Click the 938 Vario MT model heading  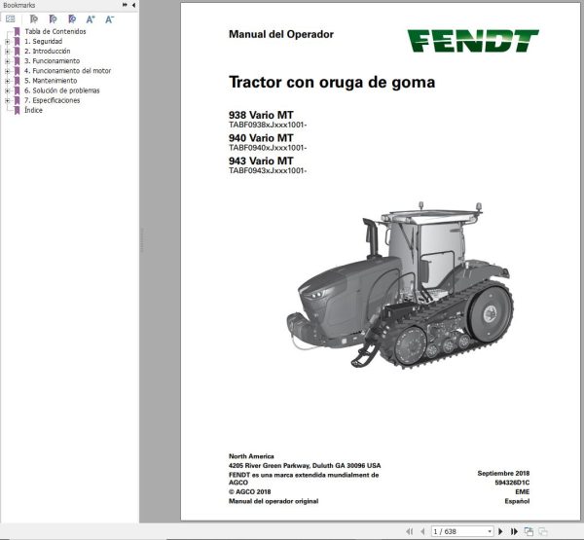point(261,115)
